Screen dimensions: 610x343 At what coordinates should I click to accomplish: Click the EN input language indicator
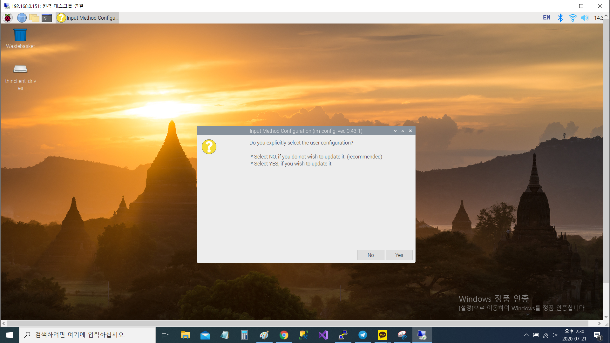click(x=546, y=18)
